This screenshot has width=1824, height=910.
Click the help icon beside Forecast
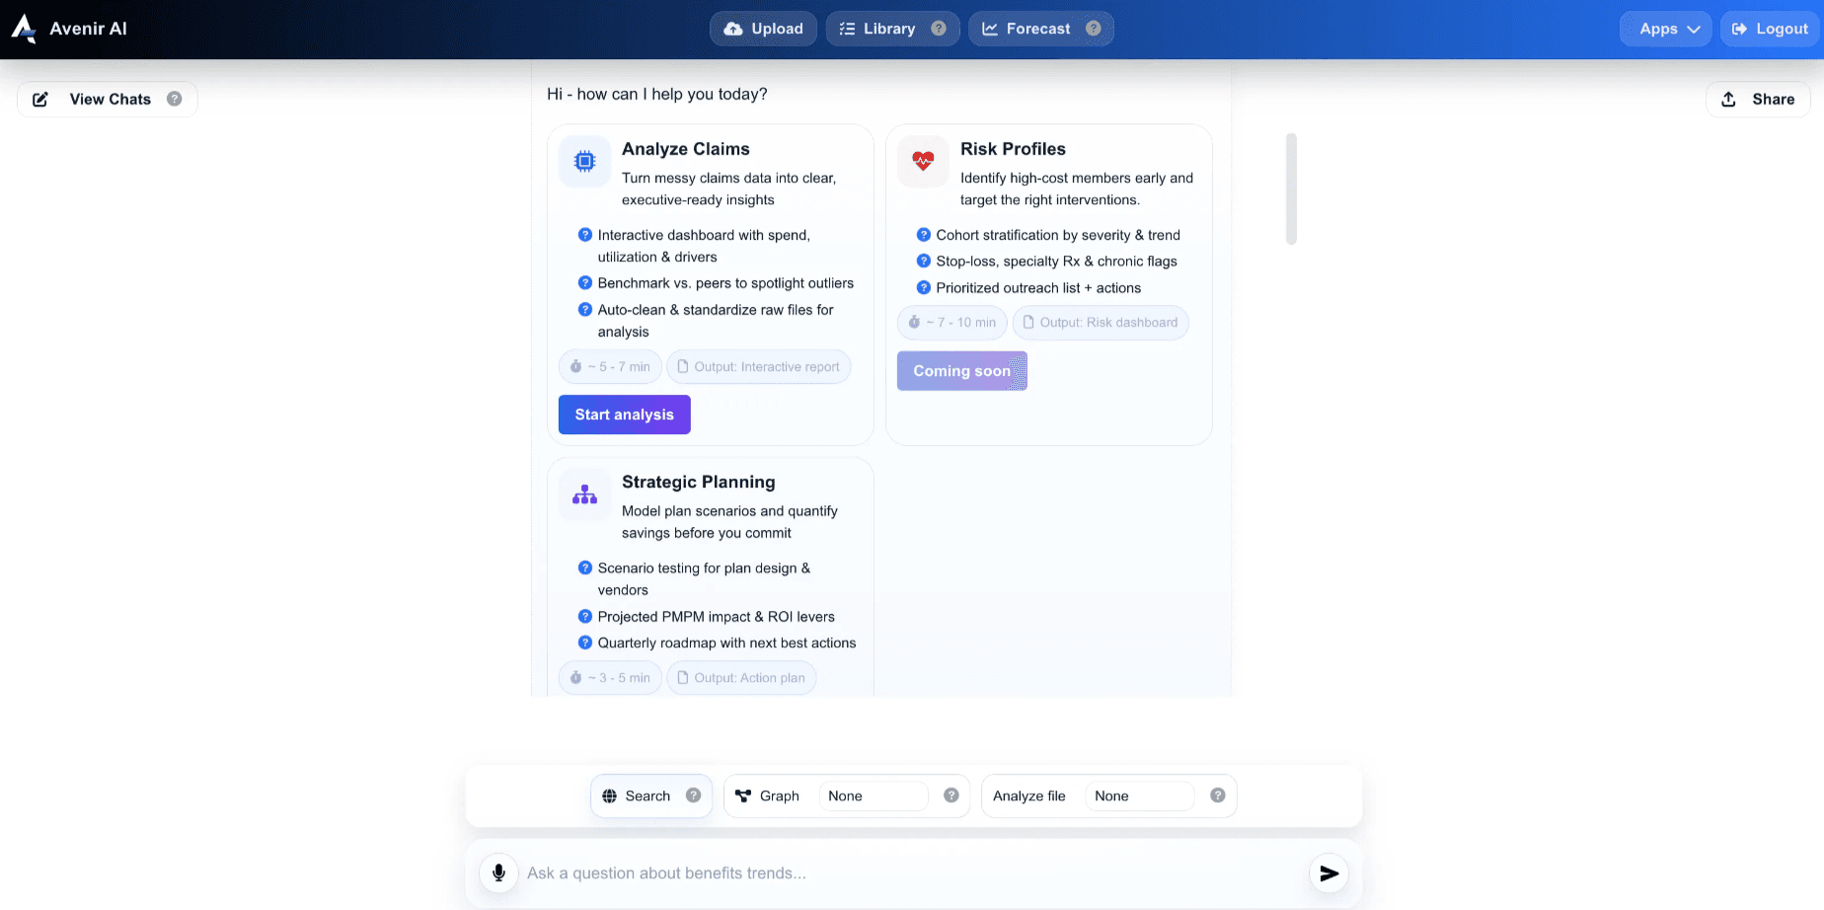(x=1094, y=29)
